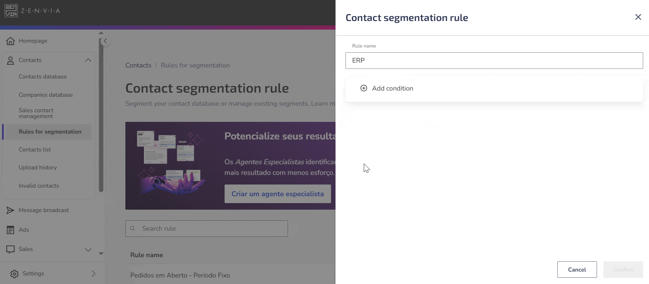Image resolution: width=649 pixels, height=284 pixels.
Task: Open Contacts database menu item
Action: 43,77
